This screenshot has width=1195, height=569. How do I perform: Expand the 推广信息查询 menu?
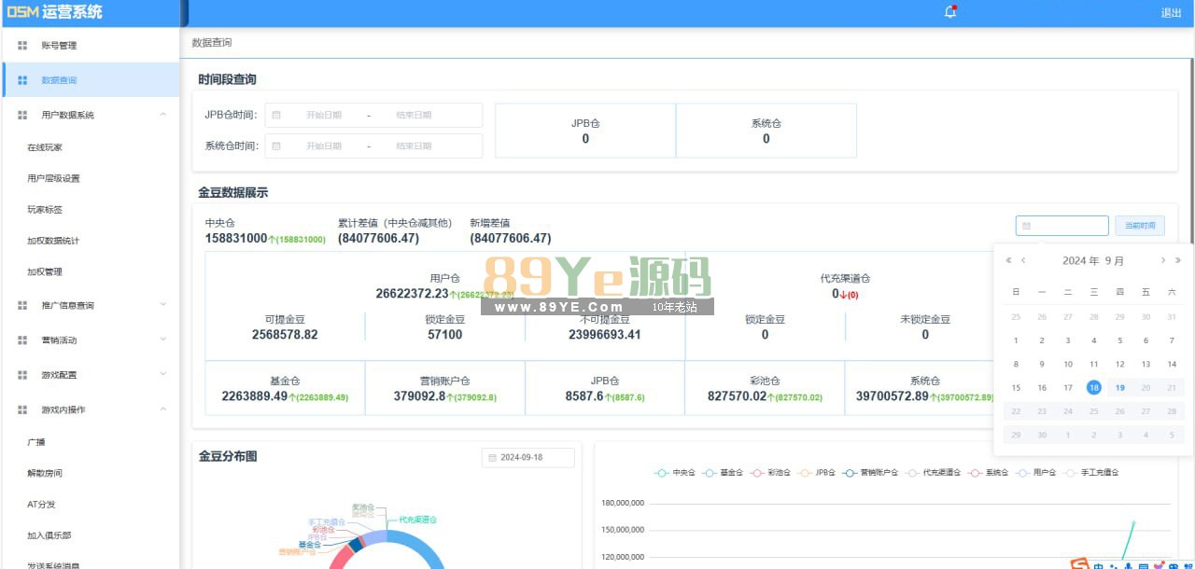163,305
